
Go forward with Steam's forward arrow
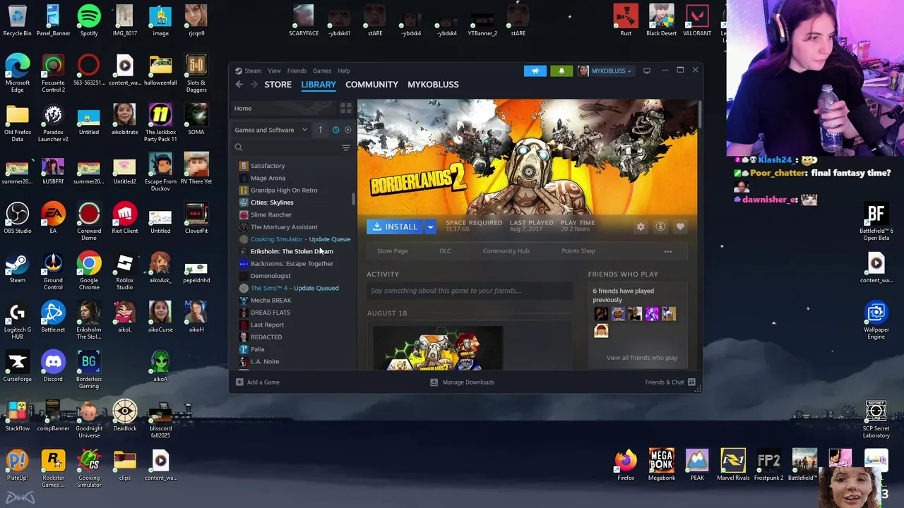pyautogui.click(x=254, y=85)
